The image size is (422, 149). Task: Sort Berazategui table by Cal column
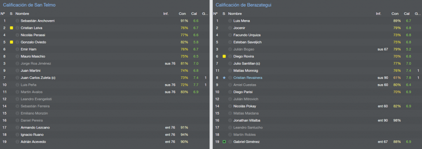[407, 14]
